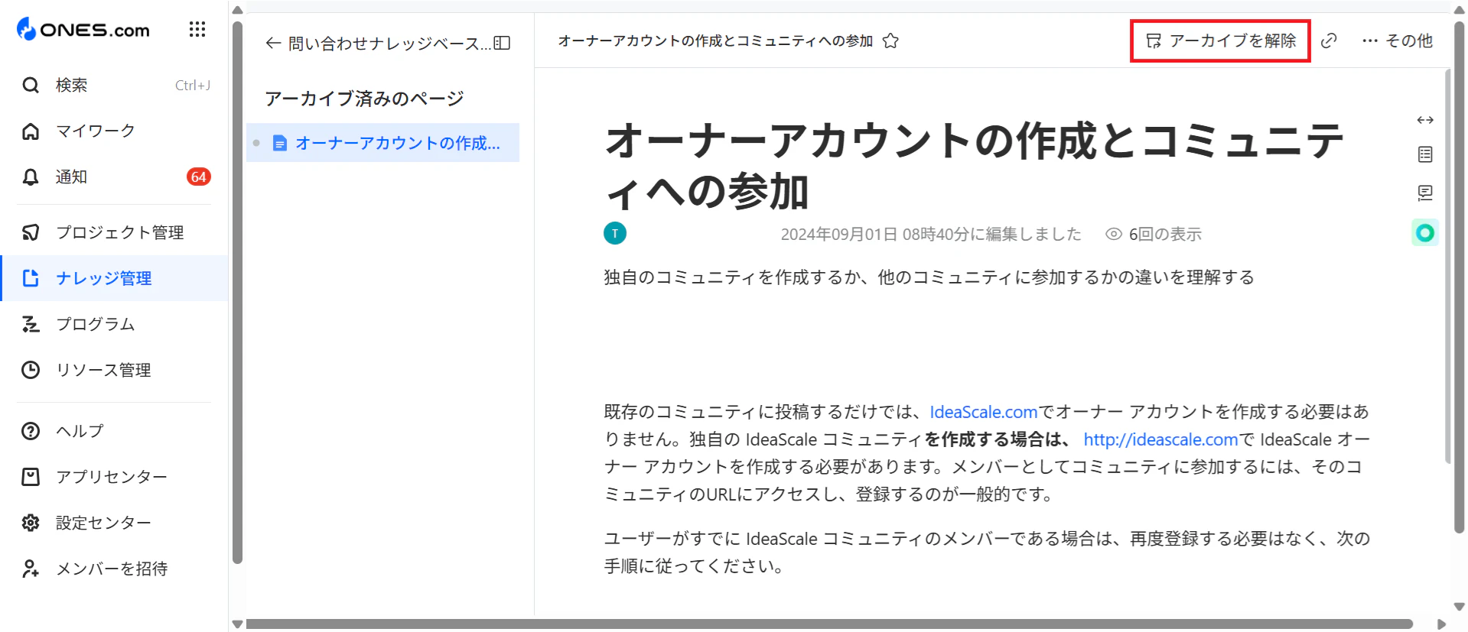Collapse the page tree sidebar panel icon
Image resolution: width=1468 pixels, height=632 pixels.
click(503, 44)
